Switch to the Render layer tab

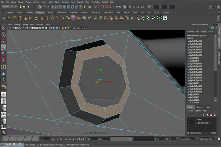200,107
